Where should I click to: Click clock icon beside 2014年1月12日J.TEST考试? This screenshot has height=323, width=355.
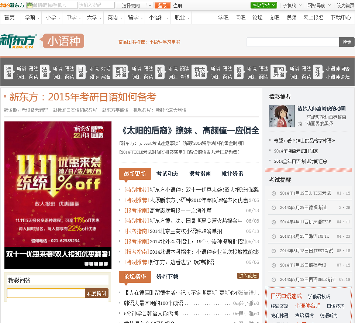(274, 193)
